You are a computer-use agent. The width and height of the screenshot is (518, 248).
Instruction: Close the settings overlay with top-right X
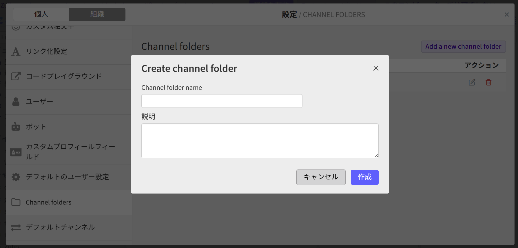coord(506,14)
